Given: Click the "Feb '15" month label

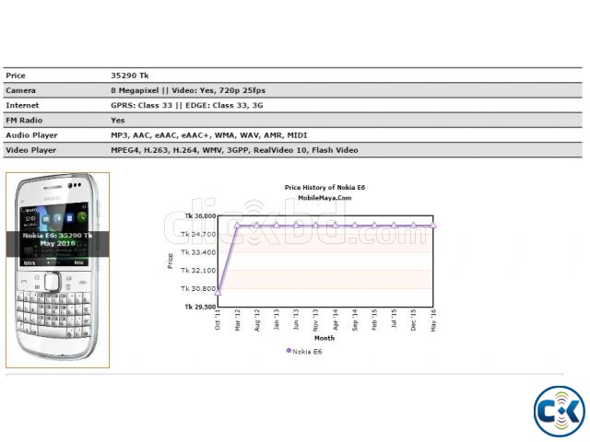Looking at the screenshot, I should (x=374, y=320).
